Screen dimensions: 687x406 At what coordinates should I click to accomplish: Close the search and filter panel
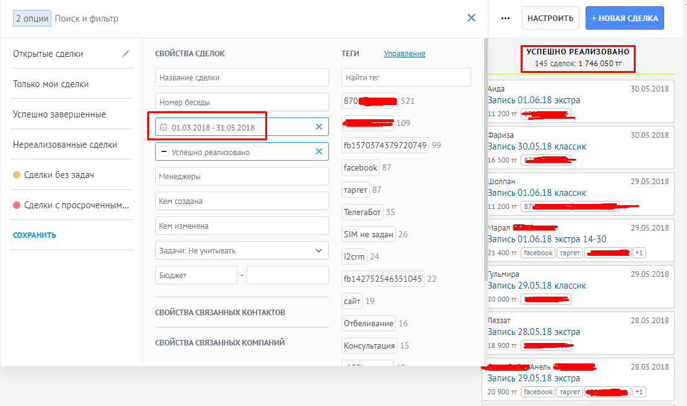tap(471, 18)
